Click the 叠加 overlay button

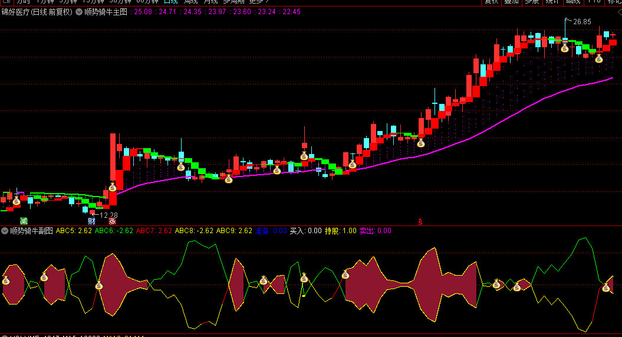tap(512, 2)
